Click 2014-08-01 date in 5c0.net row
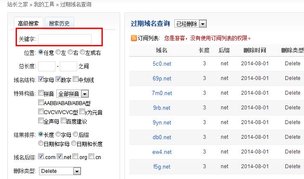 [255, 64]
